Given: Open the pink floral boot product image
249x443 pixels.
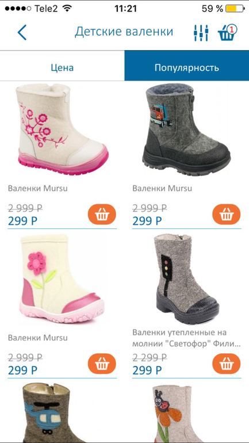Looking at the screenshot, I should click(x=62, y=129).
